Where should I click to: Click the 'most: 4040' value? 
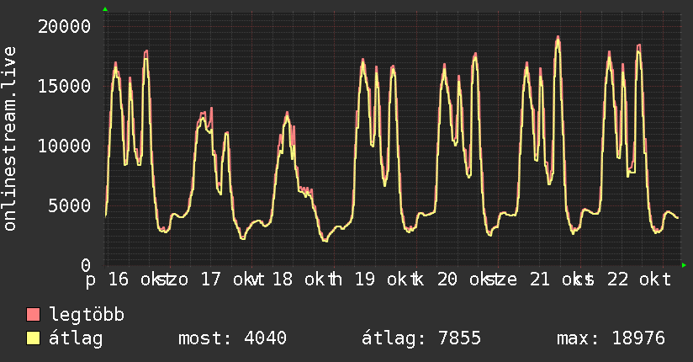(232, 338)
